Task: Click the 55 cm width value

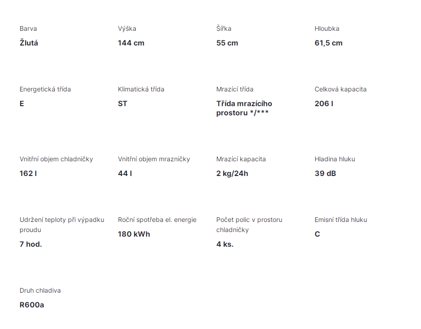Action: click(227, 43)
